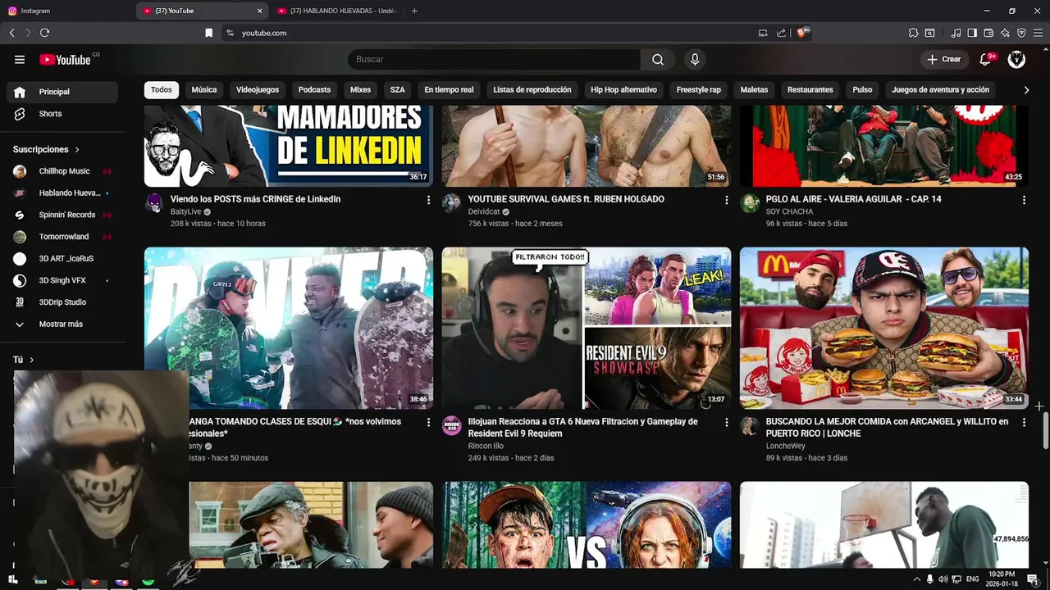Expand the Tú section header
The image size is (1050, 590).
23,360
